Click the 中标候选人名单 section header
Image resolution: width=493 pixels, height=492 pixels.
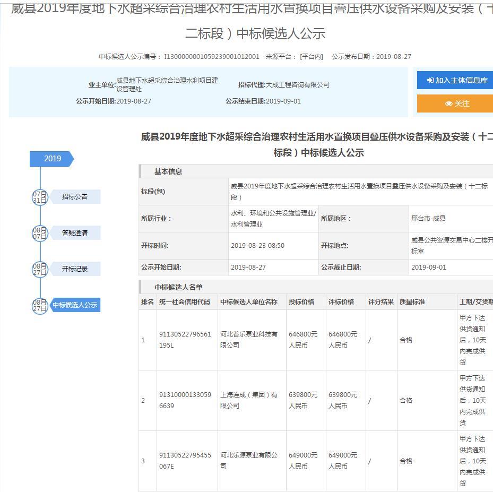click(x=179, y=287)
